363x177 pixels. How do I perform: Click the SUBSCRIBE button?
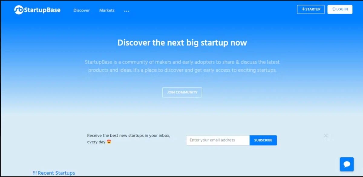[263, 140]
